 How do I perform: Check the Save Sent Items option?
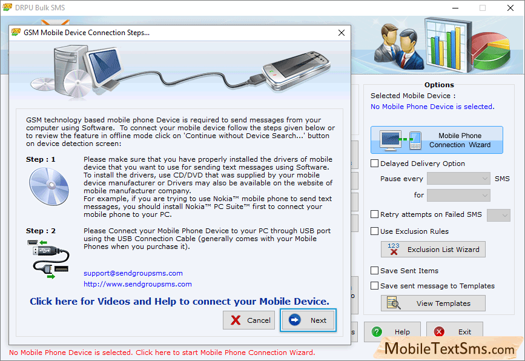pos(374,271)
